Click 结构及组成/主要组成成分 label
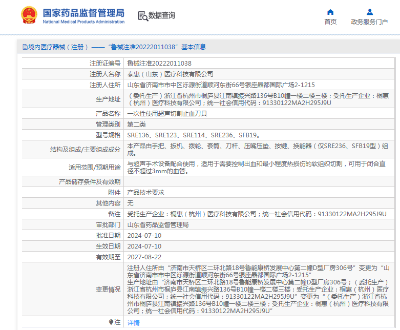The height and width of the screenshot is (330, 400). 85,150
